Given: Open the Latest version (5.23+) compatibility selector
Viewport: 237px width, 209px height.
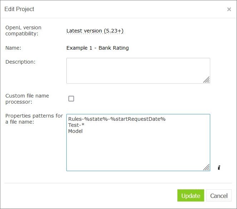Looking at the screenshot, I should click(95, 31).
